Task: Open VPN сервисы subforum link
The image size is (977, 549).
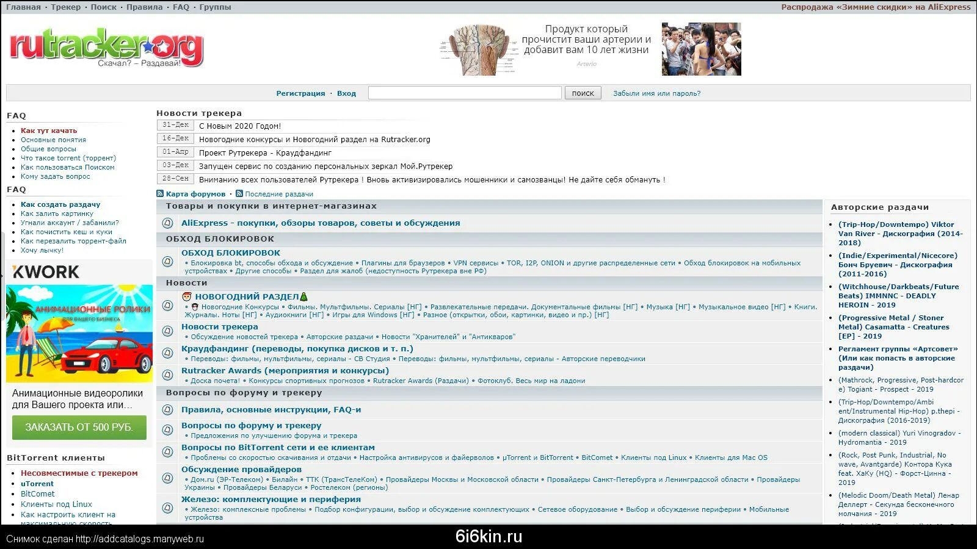Action: click(x=476, y=263)
